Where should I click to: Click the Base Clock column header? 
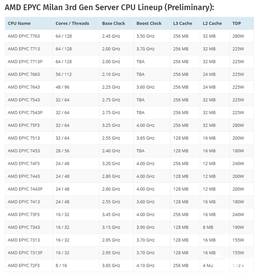[114, 23]
